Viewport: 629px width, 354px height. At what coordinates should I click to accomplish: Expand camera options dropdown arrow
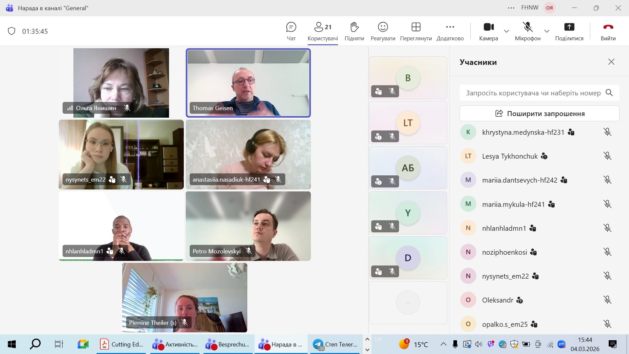[506, 31]
